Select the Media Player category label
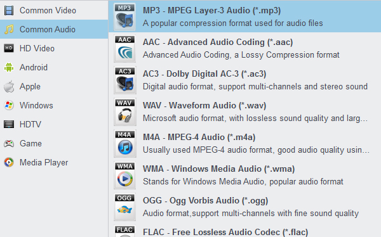 [44, 162]
